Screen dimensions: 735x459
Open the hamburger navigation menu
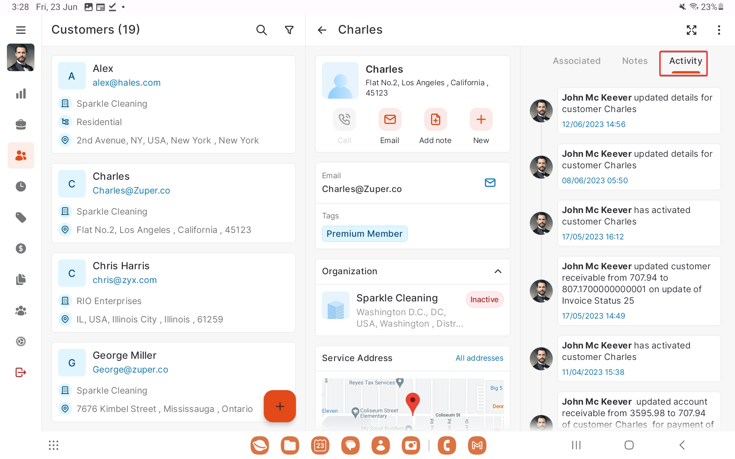[x=21, y=30]
